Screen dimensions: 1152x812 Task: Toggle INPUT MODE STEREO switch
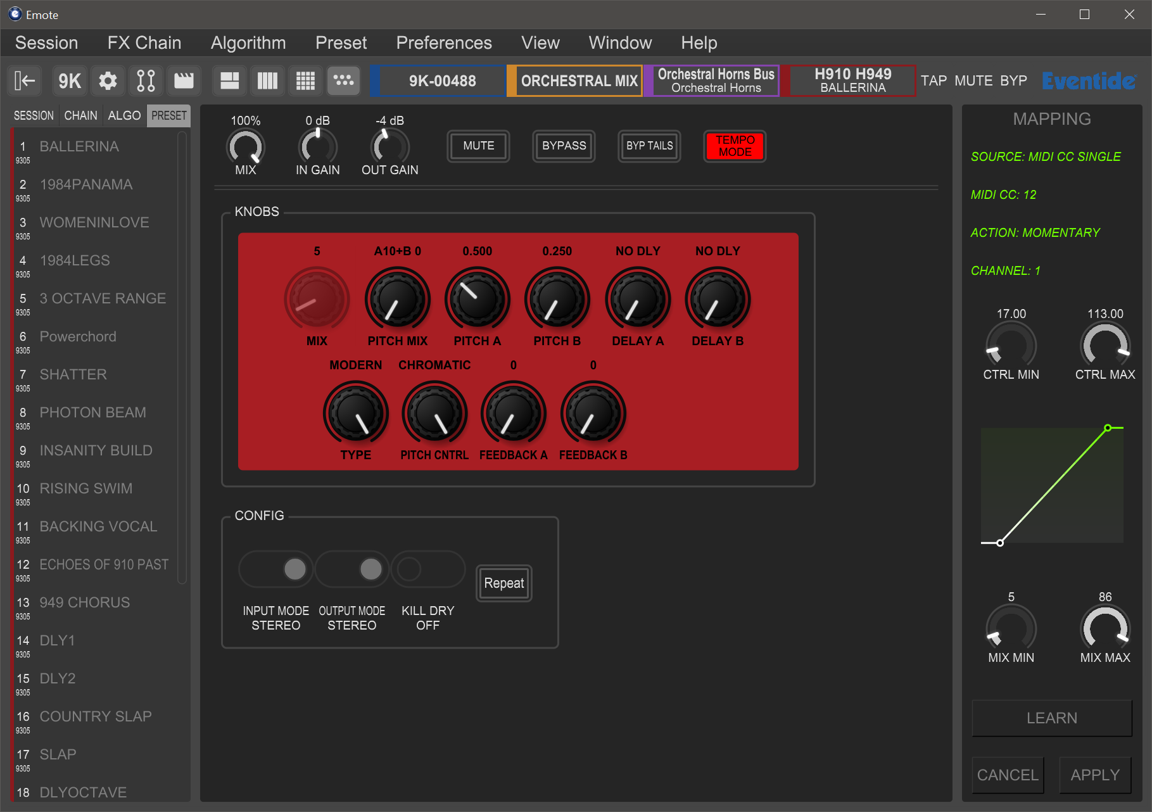click(x=276, y=569)
